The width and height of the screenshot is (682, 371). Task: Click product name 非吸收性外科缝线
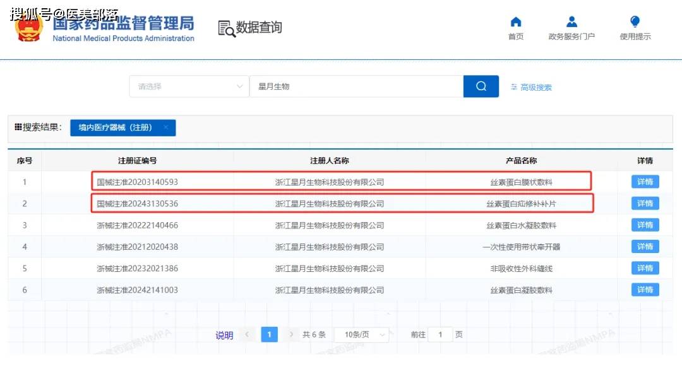pyautogui.click(x=521, y=269)
